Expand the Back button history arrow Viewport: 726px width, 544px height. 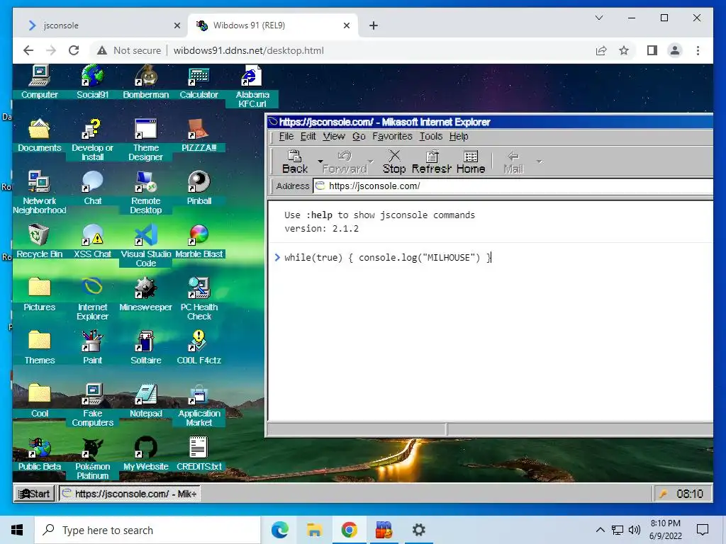pos(320,161)
